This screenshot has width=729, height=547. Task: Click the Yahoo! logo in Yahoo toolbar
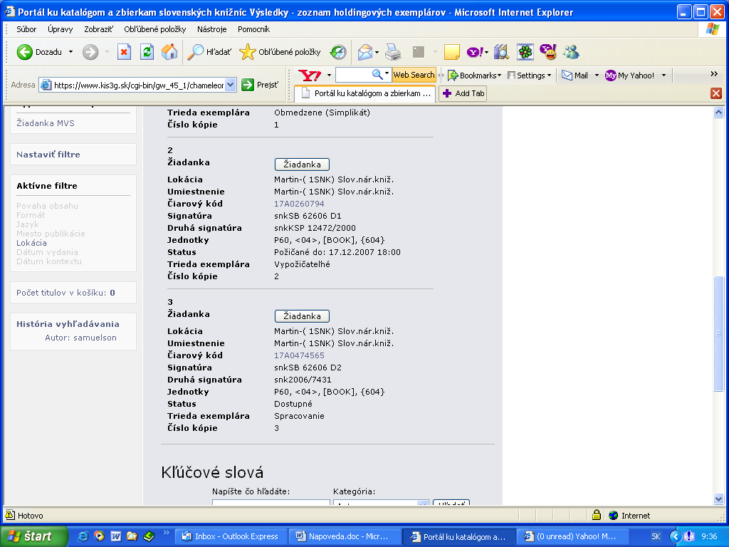coord(310,75)
